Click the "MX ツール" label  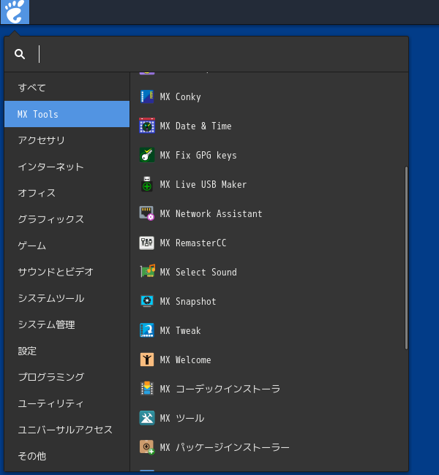[x=182, y=418]
